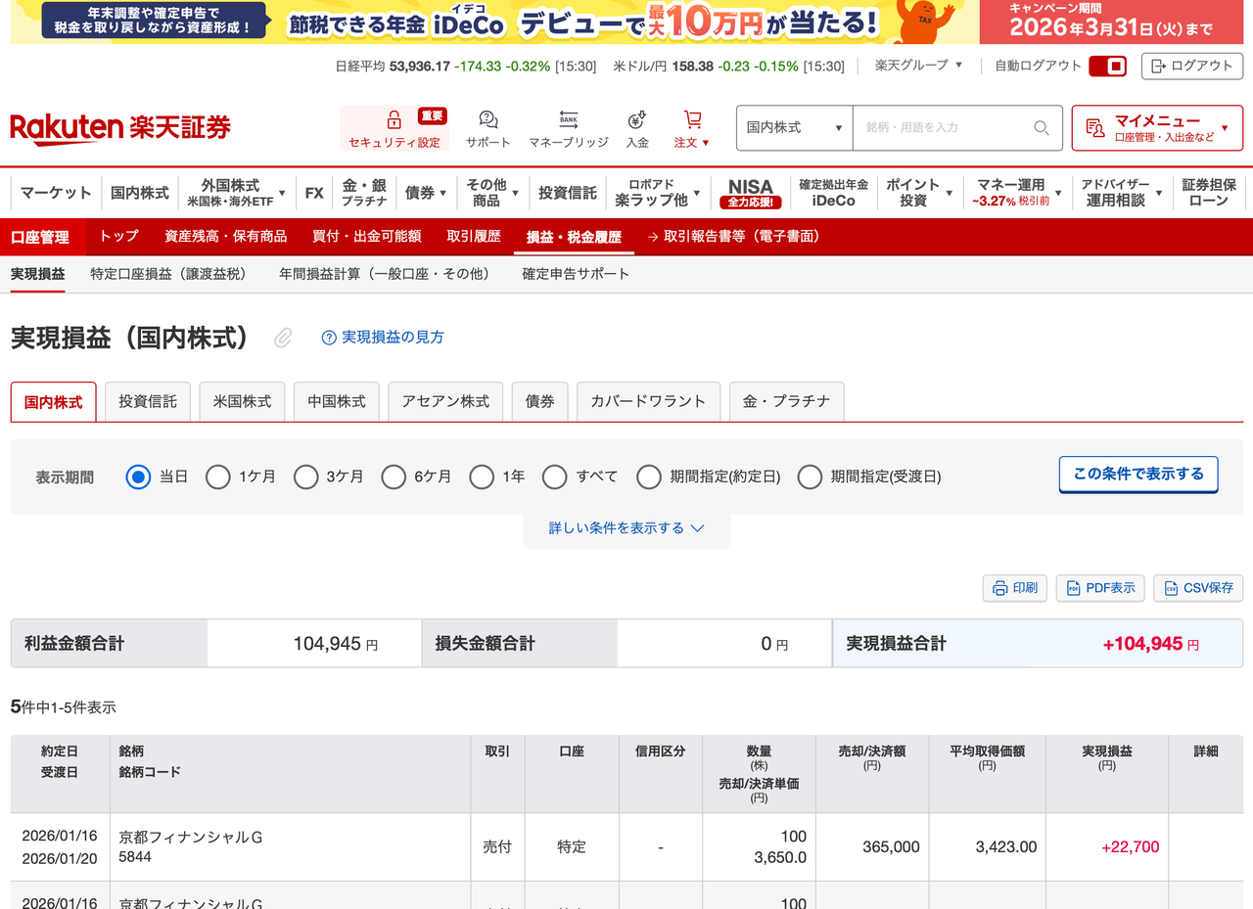
Task: Click the サポート chat icon
Action: point(487,117)
